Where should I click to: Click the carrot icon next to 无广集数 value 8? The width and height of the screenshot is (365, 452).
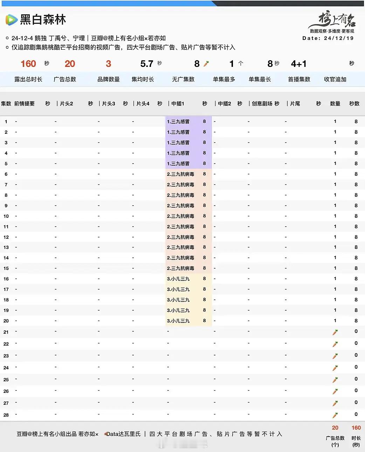(206, 64)
